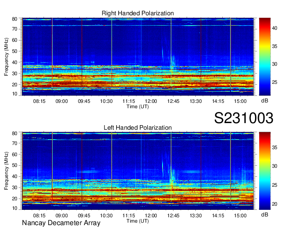282x228 pixels.
Task: Click the "12:00" tick on Left Handed plot
Action: (x=151, y=216)
